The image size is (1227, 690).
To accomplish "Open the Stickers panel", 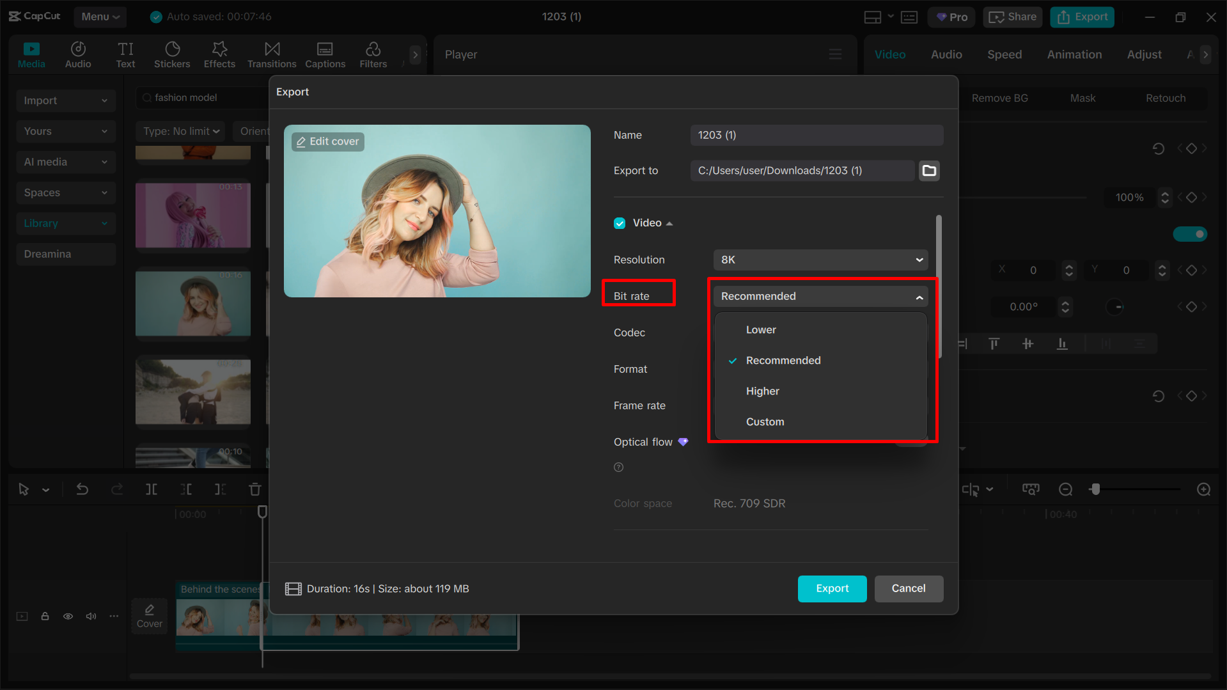I will (x=172, y=54).
